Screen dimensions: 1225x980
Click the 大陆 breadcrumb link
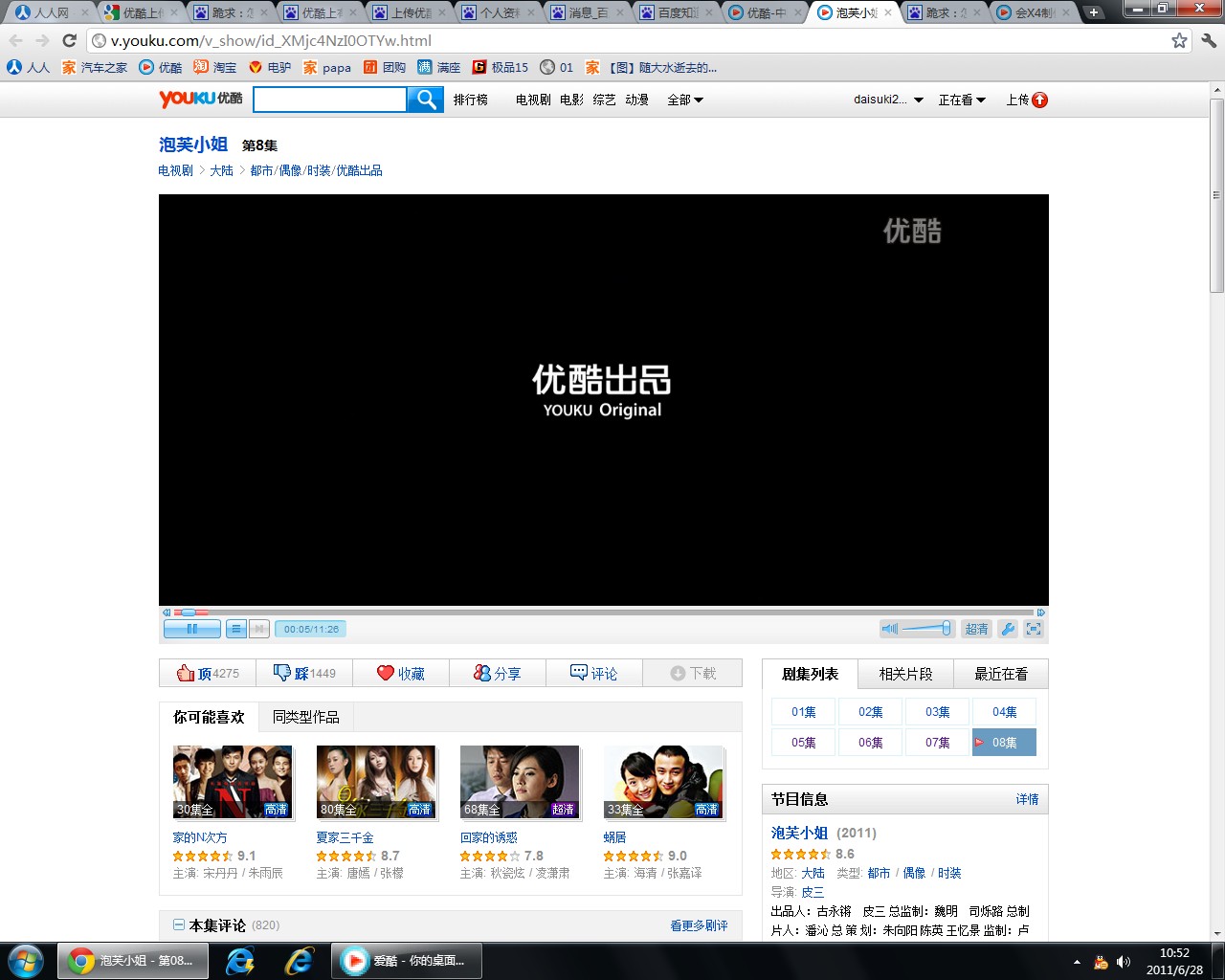[x=221, y=170]
